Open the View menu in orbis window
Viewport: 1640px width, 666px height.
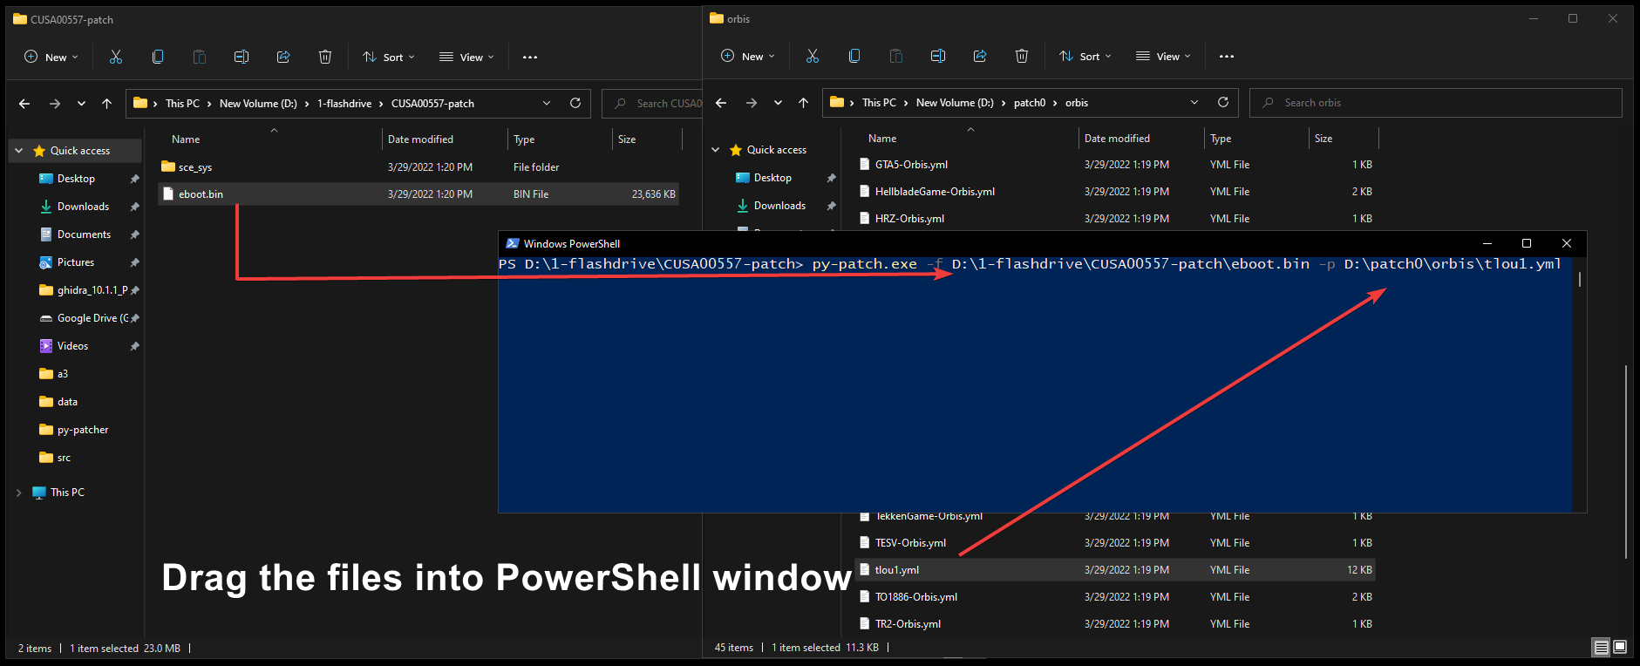coord(1163,56)
